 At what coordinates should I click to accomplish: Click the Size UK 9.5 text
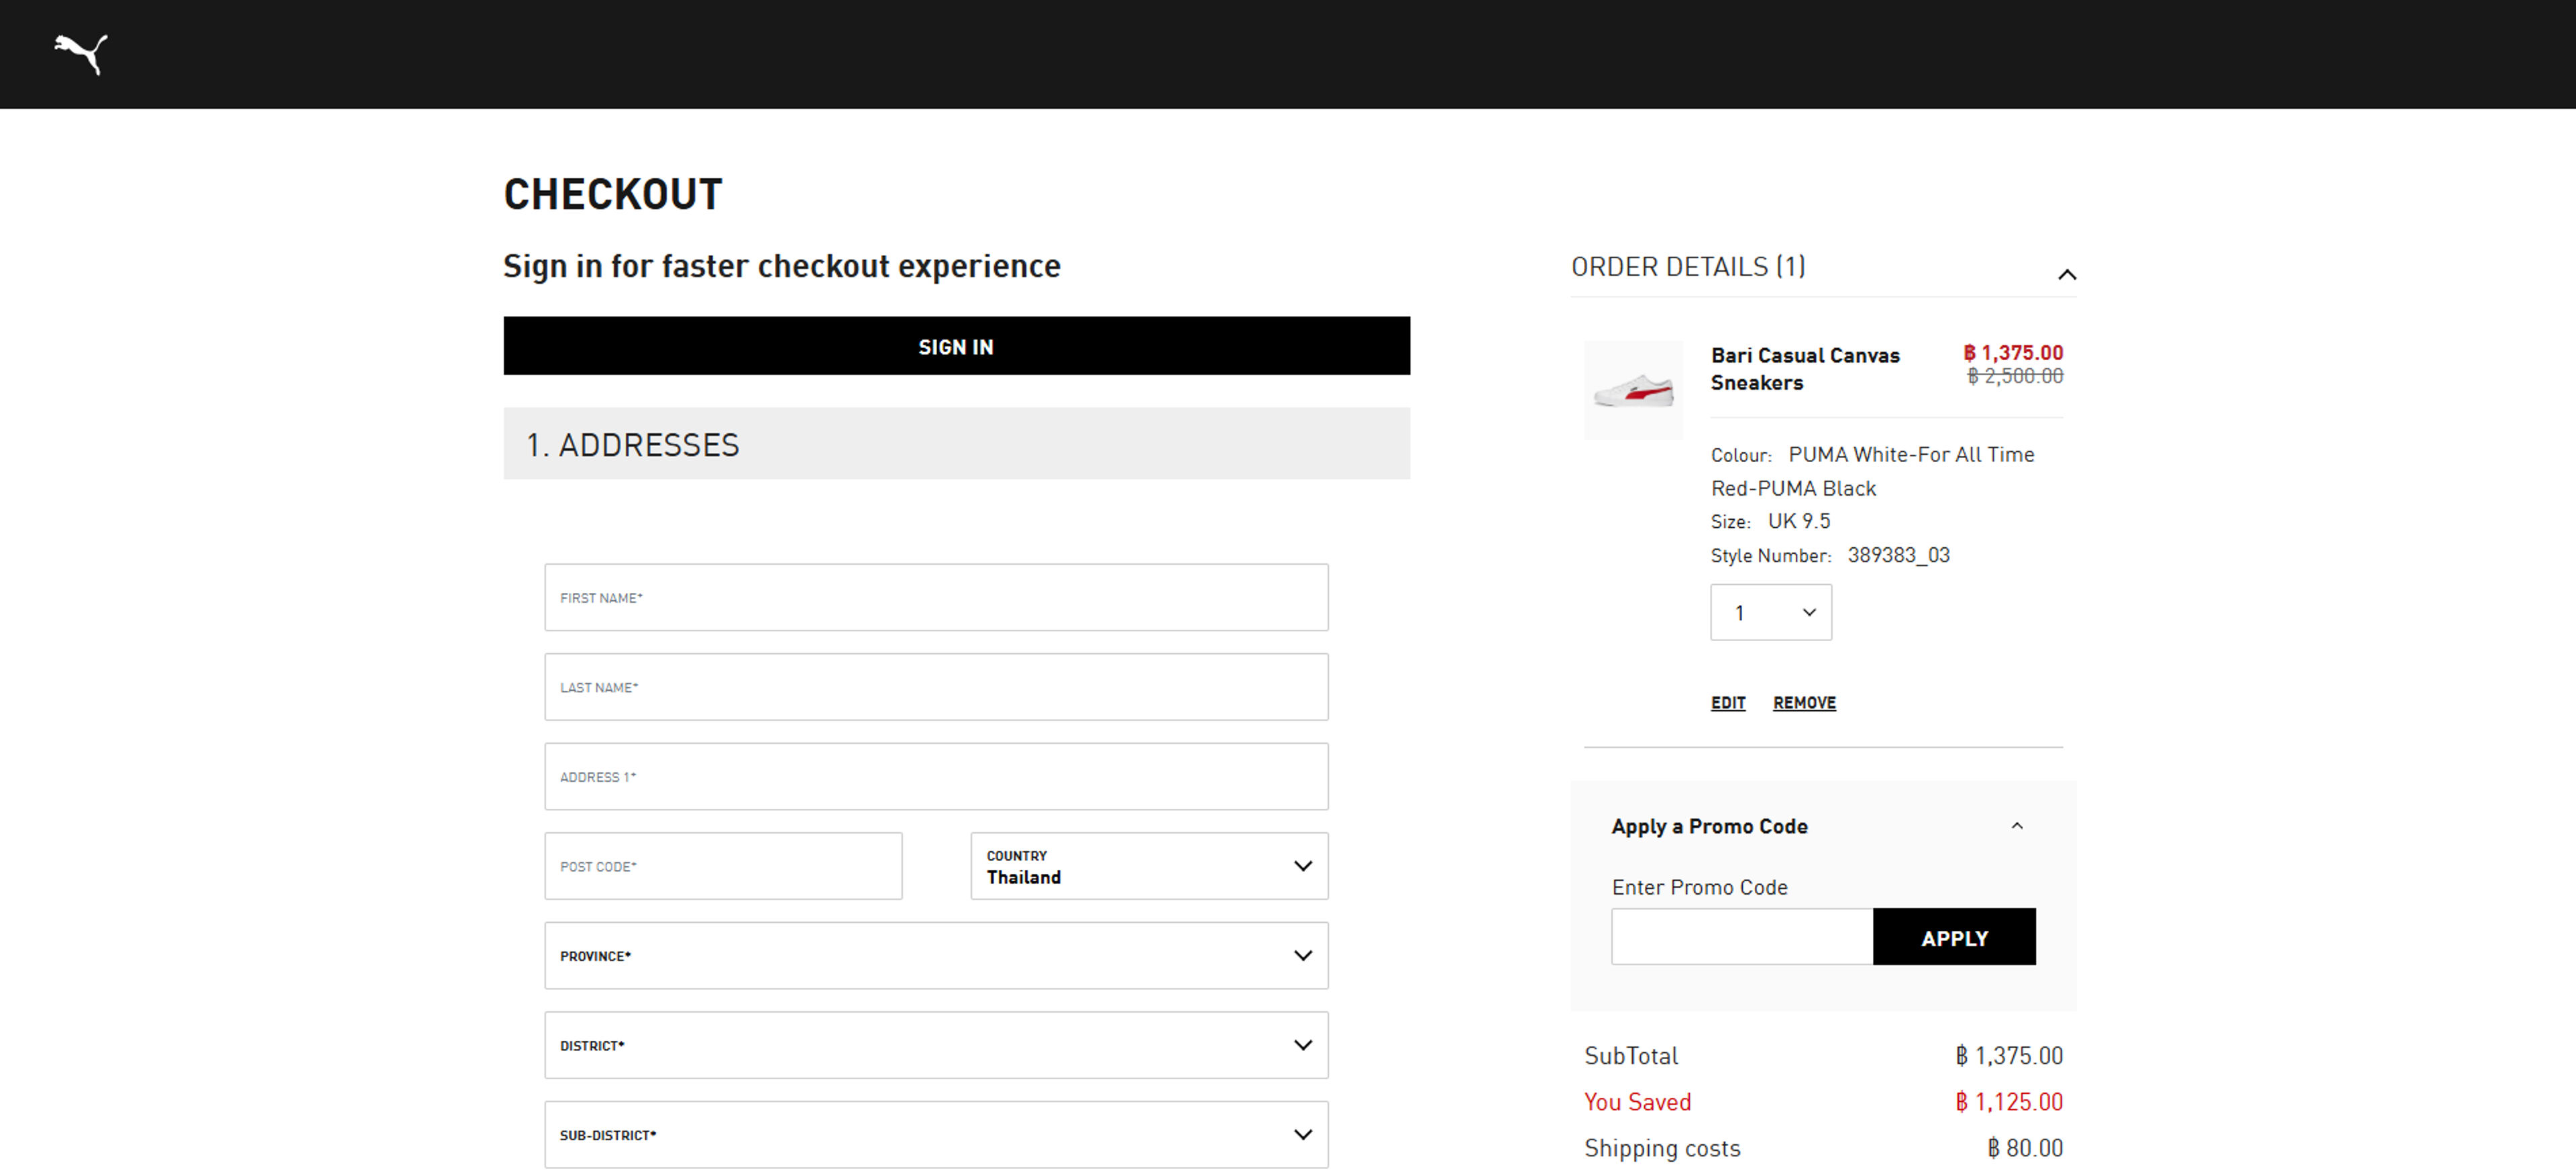(x=1770, y=521)
